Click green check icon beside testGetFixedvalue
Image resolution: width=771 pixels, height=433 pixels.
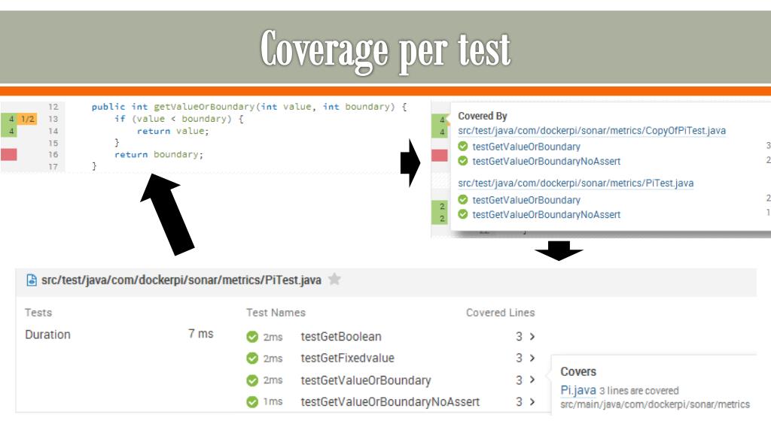pos(252,359)
